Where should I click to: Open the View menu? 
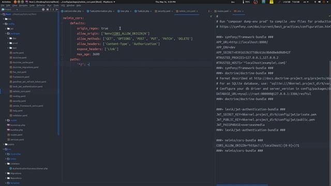coord(14,6)
